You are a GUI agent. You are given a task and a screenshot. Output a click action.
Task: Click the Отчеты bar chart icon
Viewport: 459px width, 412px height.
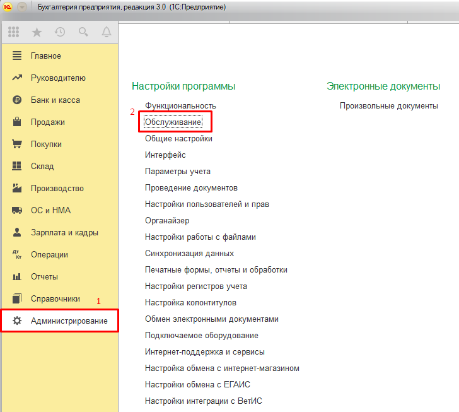17,276
